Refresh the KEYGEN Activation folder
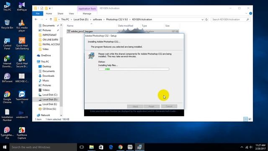The image size is (268, 151). click(x=206, y=20)
